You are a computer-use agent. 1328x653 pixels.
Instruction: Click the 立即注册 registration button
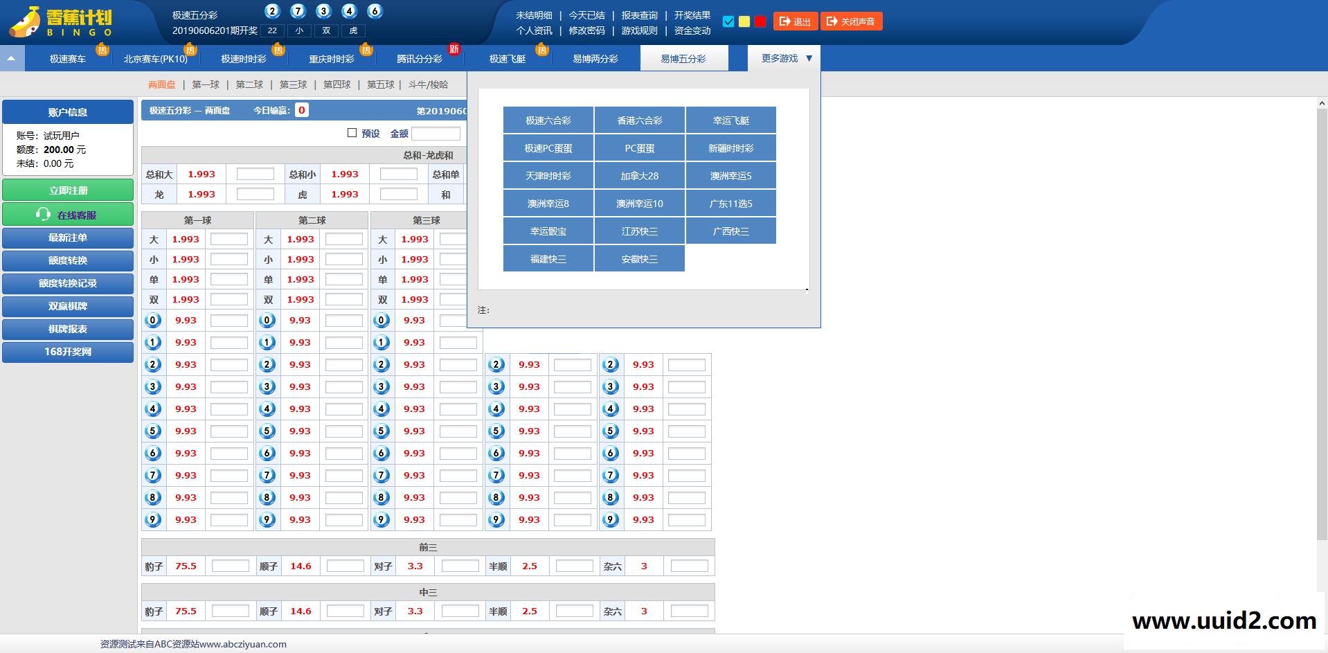(67, 190)
